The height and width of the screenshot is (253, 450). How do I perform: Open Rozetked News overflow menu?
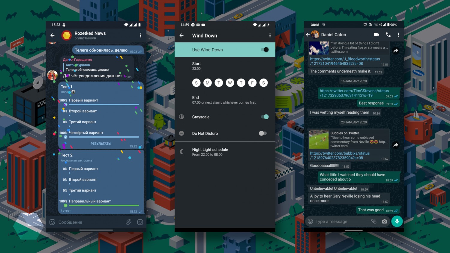[x=140, y=35]
